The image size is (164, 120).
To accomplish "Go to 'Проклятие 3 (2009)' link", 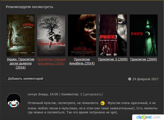I will tap(113, 59).
